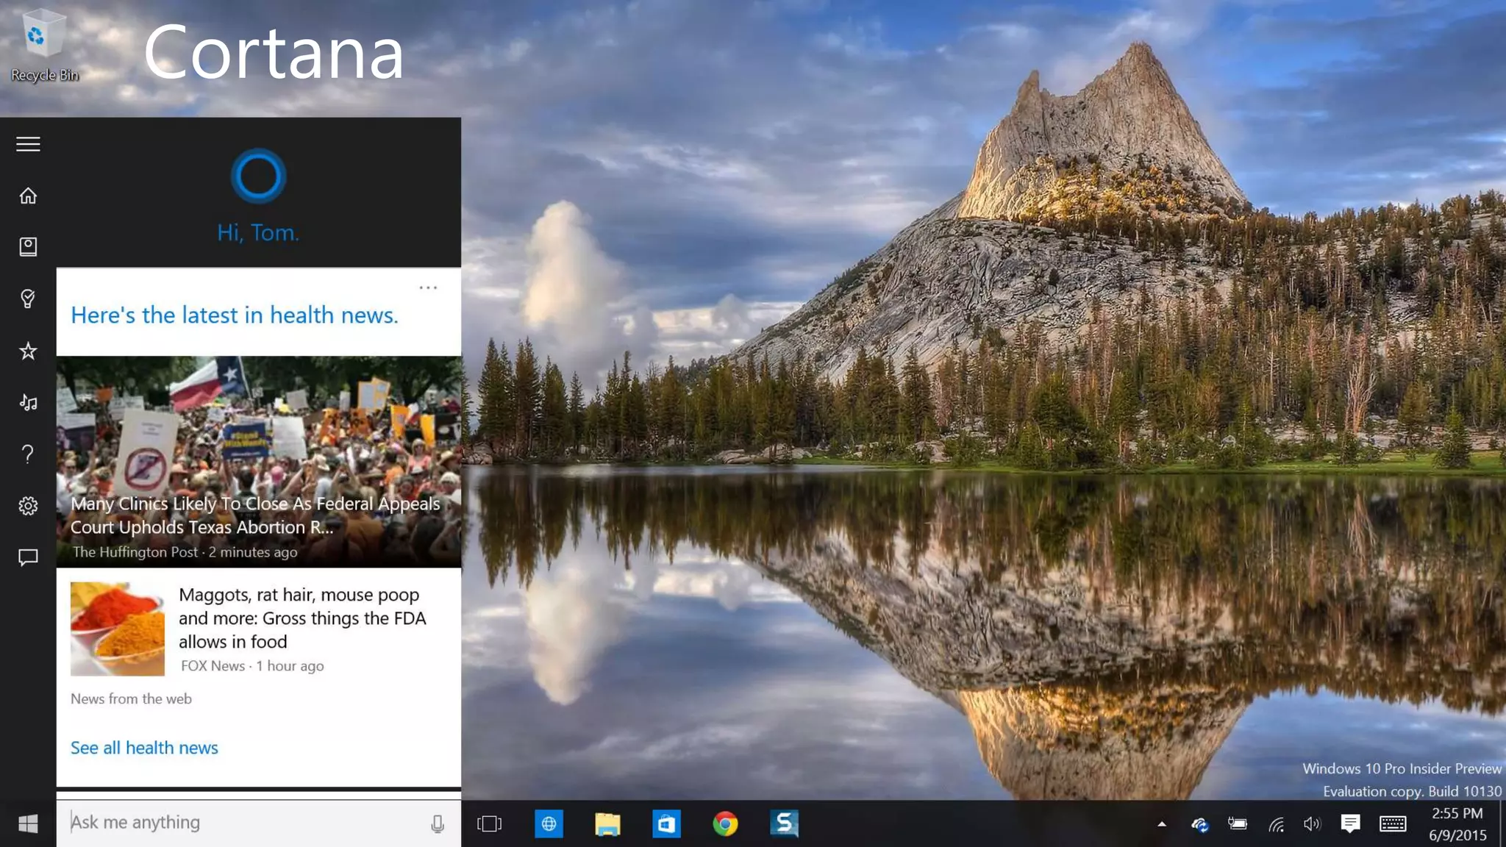Viewport: 1506px width, 847px height.
Task: Click the spices thumbnail of FOX News story
Action: (118, 629)
